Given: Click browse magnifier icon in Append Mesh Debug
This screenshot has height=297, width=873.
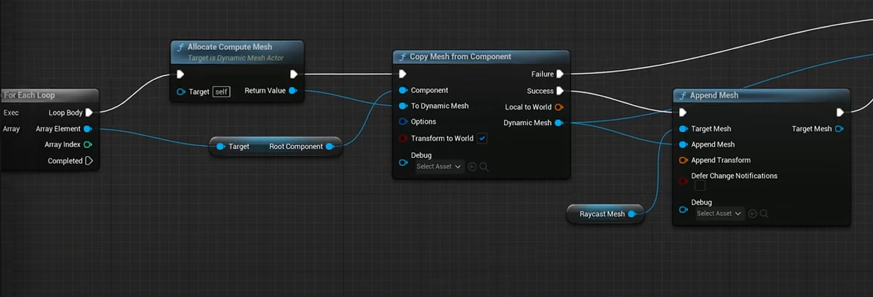Looking at the screenshot, I should (764, 214).
